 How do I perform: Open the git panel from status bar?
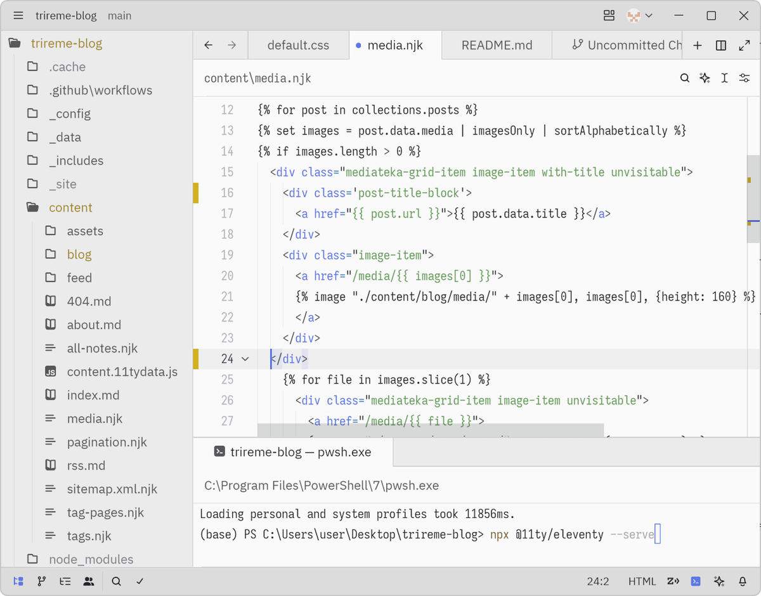(42, 581)
